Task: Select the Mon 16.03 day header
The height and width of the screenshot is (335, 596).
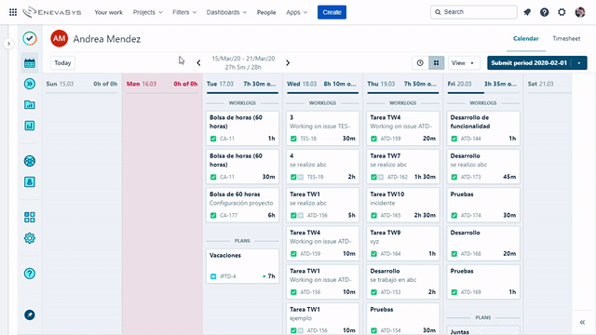Action: pos(162,84)
